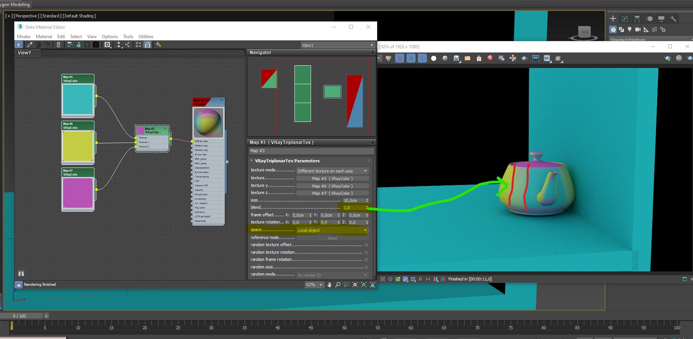
Task: Click the trash delete selected icon
Action: 59,45
